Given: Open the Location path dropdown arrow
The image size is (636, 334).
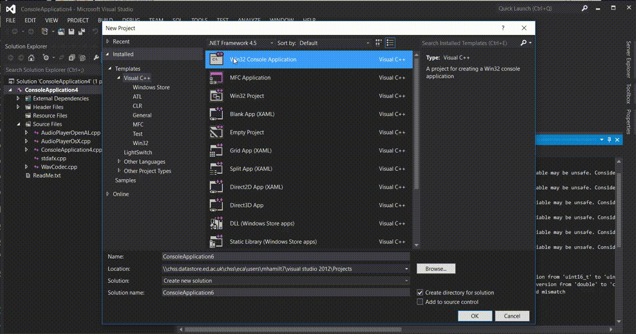Looking at the screenshot, I should [x=406, y=269].
